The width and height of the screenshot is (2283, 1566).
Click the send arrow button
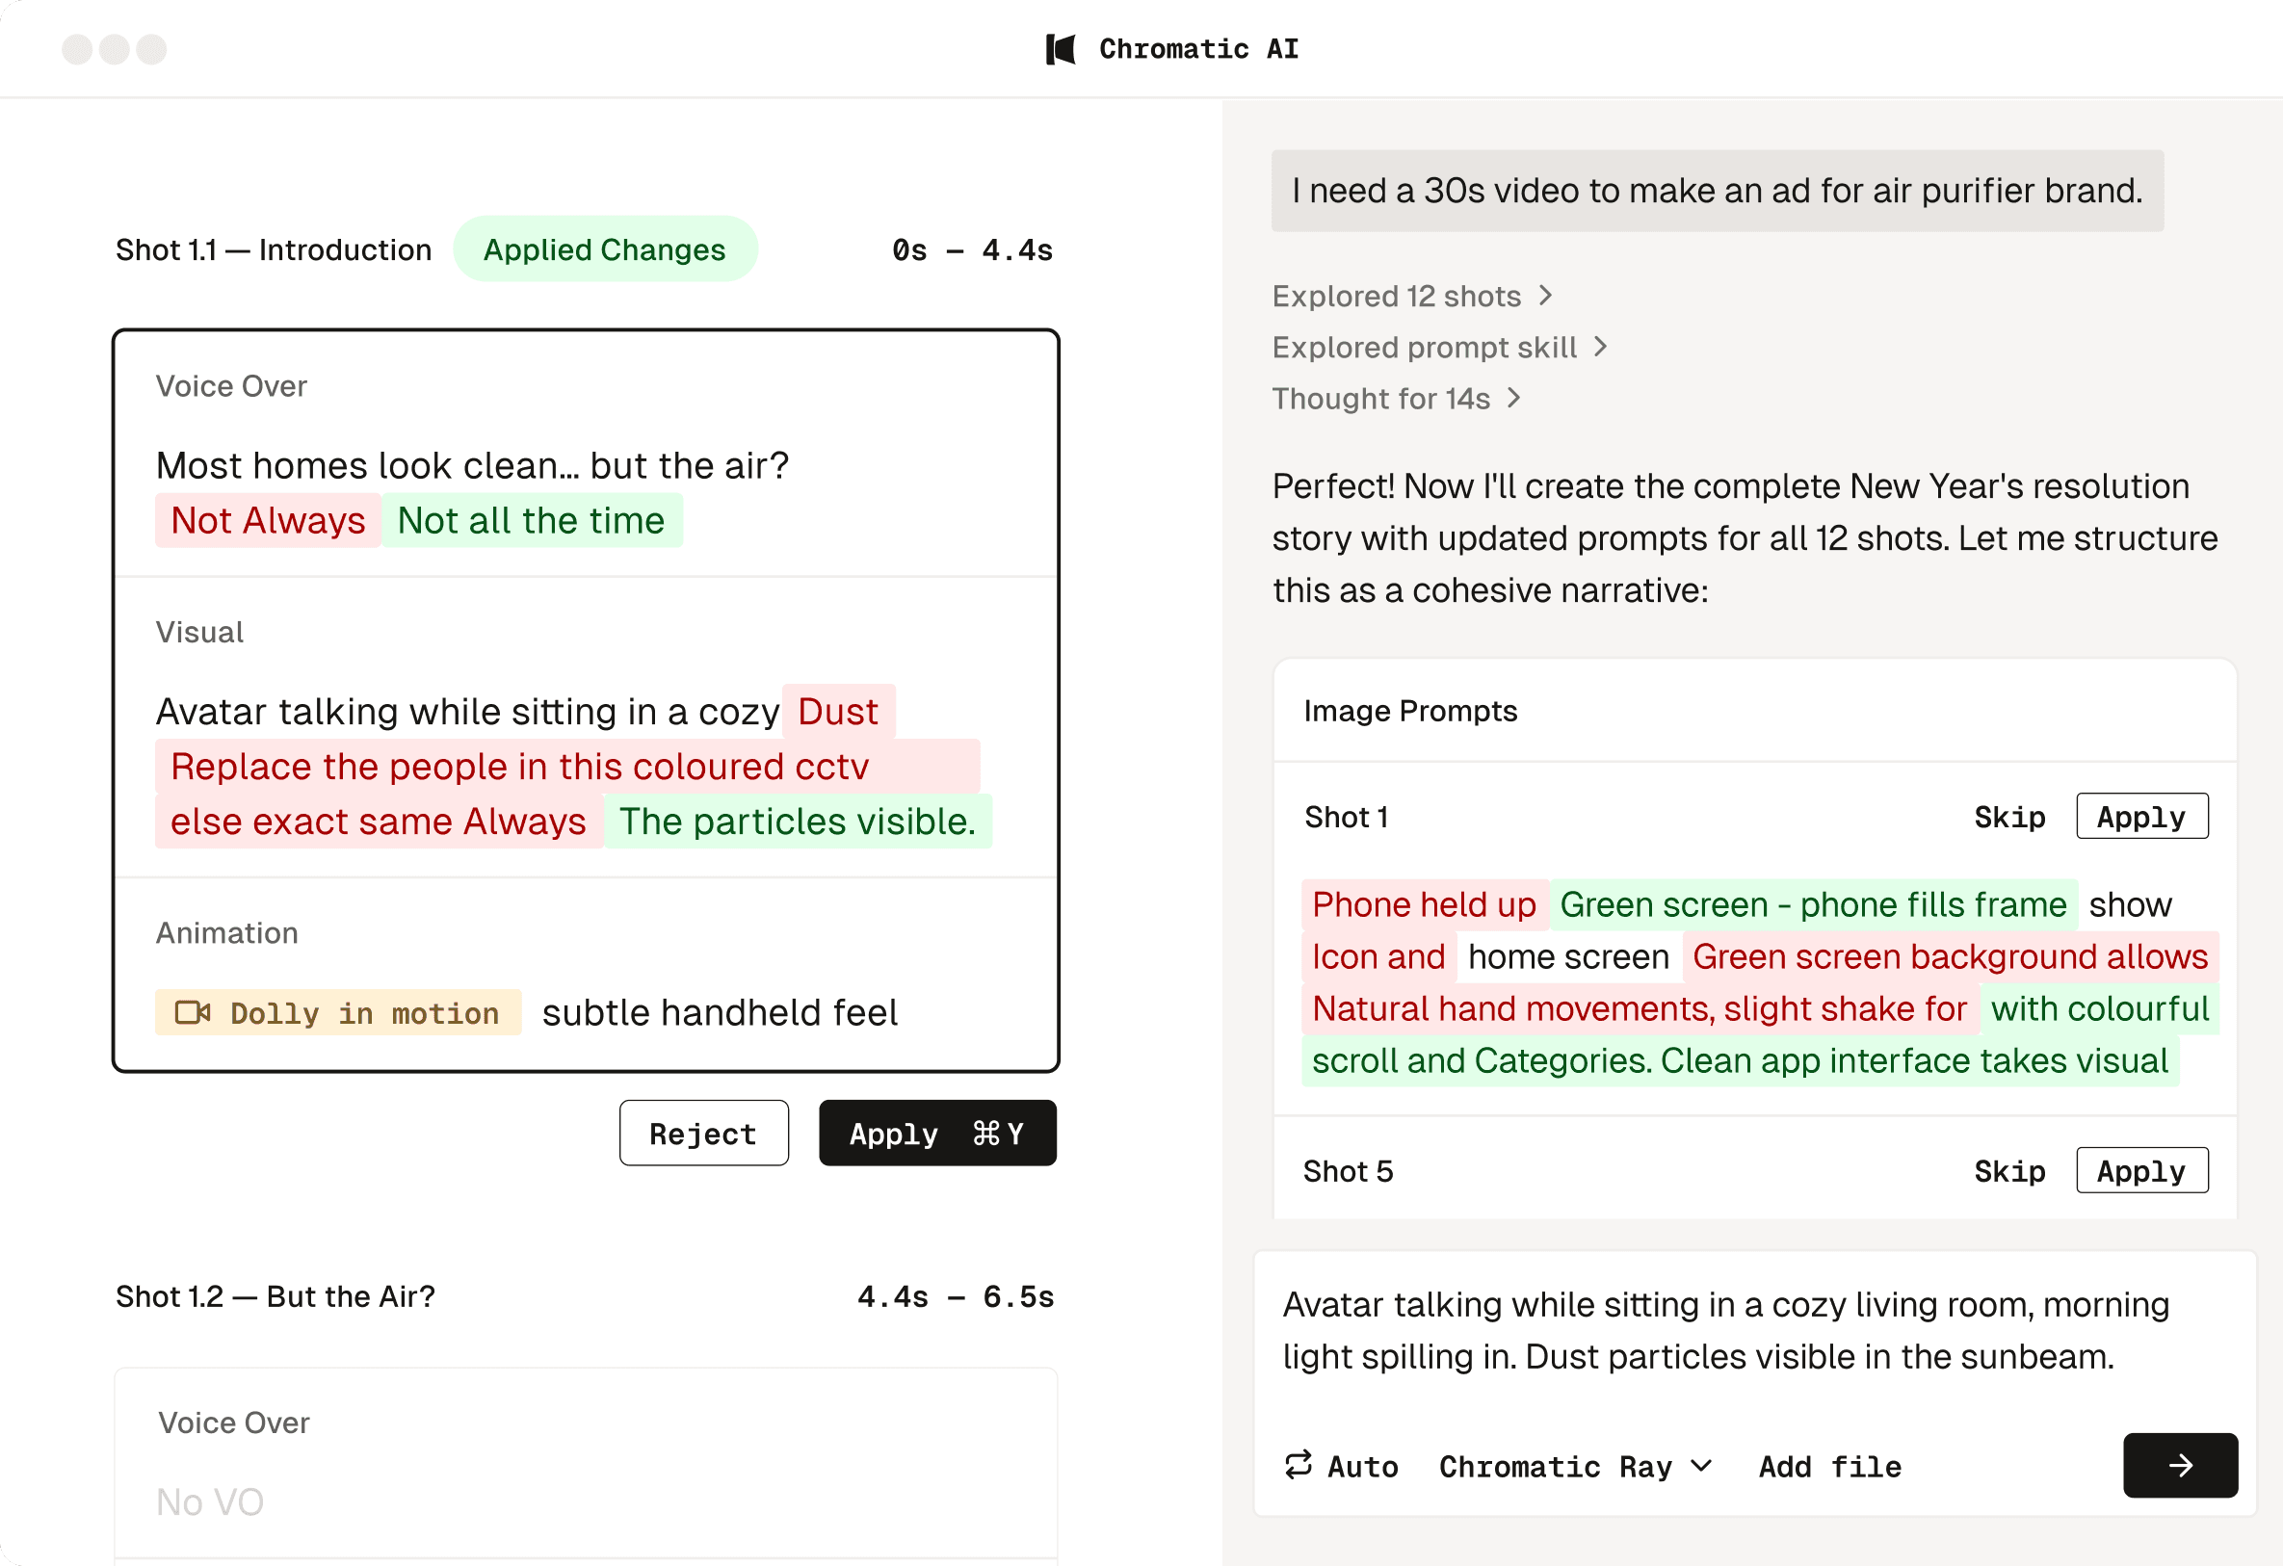[2179, 1465]
